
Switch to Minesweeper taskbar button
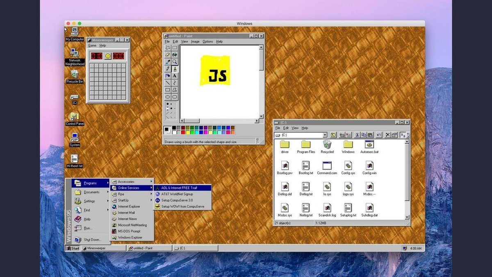[x=103, y=248]
